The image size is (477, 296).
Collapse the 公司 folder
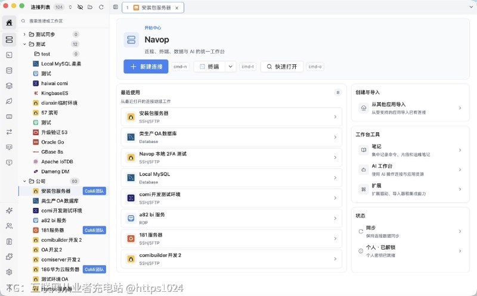point(24,181)
